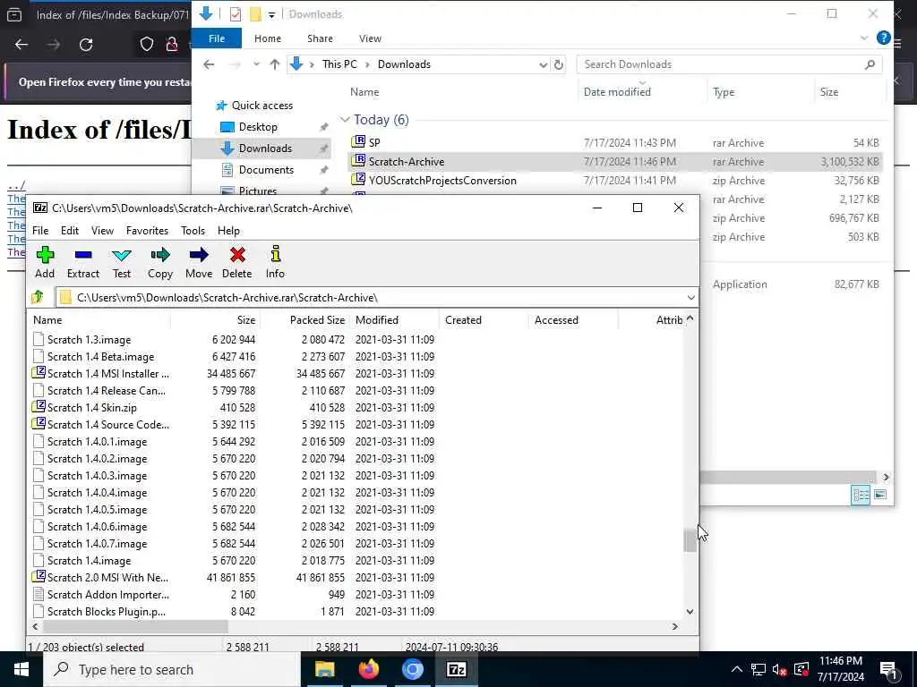
Task: Open File Explorer from the taskbar
Action: tap(324, 669)
